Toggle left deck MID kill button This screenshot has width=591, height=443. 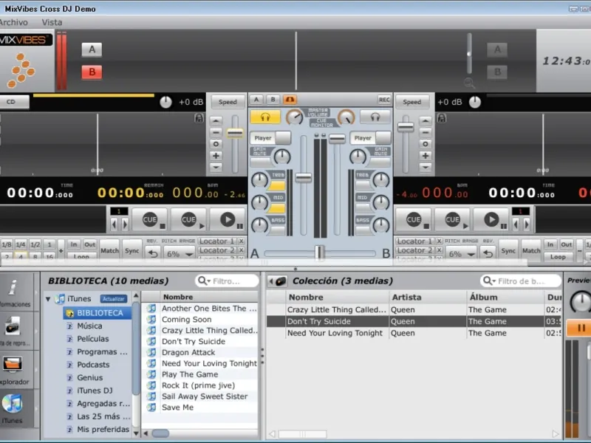click(x=278, y=208)
